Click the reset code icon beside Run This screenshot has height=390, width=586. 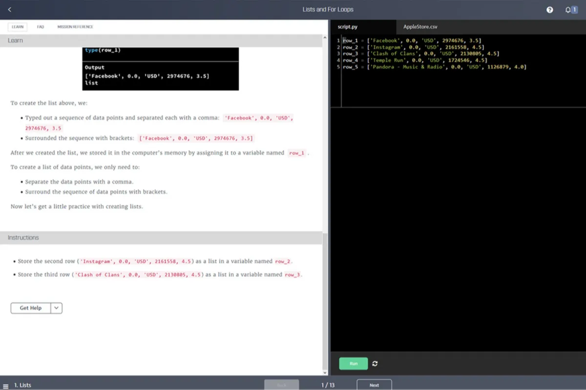coord(375,364)
